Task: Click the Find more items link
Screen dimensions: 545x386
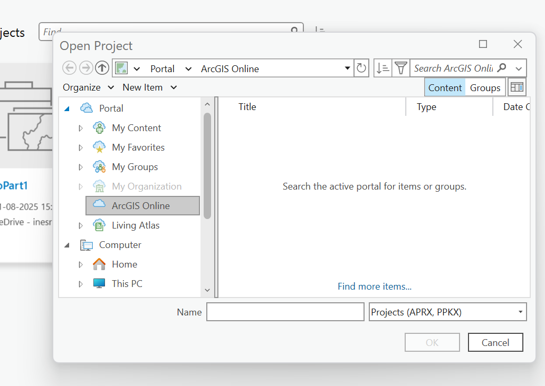Action: (375, 286)
